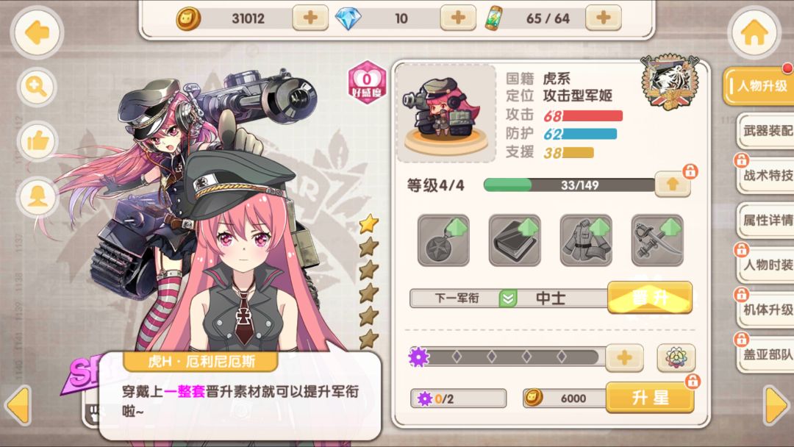Expand the 下一军衔 green chevron
794x447 pixels.
(x=507, y=298)
